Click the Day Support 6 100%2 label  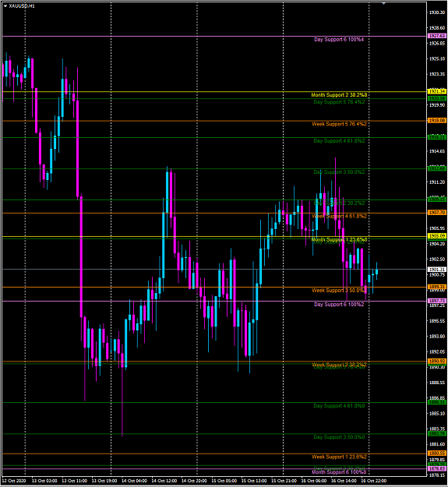point(339,305)
